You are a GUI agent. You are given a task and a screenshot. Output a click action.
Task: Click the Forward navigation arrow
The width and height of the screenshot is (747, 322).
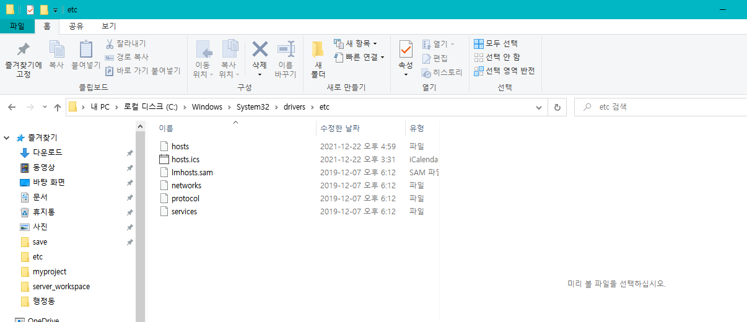[29, 107]
